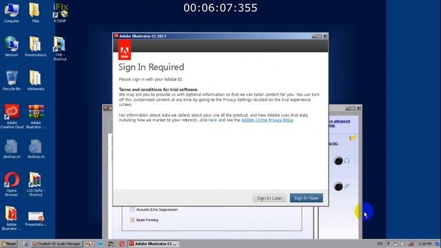Click the Sign In Now button

306,198
